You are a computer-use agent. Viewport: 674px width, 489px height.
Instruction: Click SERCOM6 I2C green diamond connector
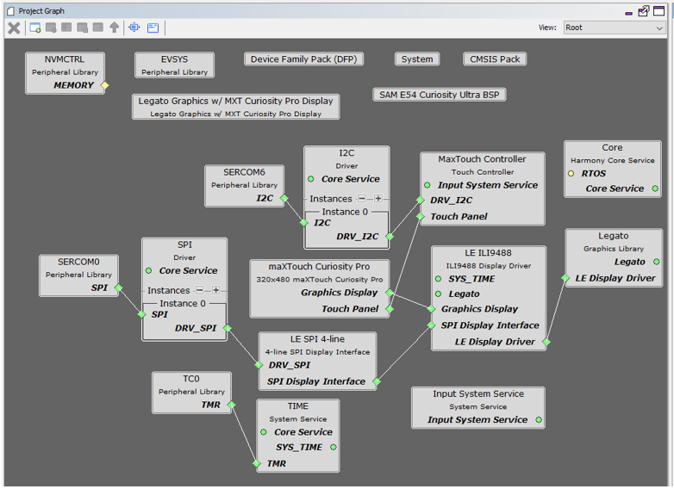284,198
